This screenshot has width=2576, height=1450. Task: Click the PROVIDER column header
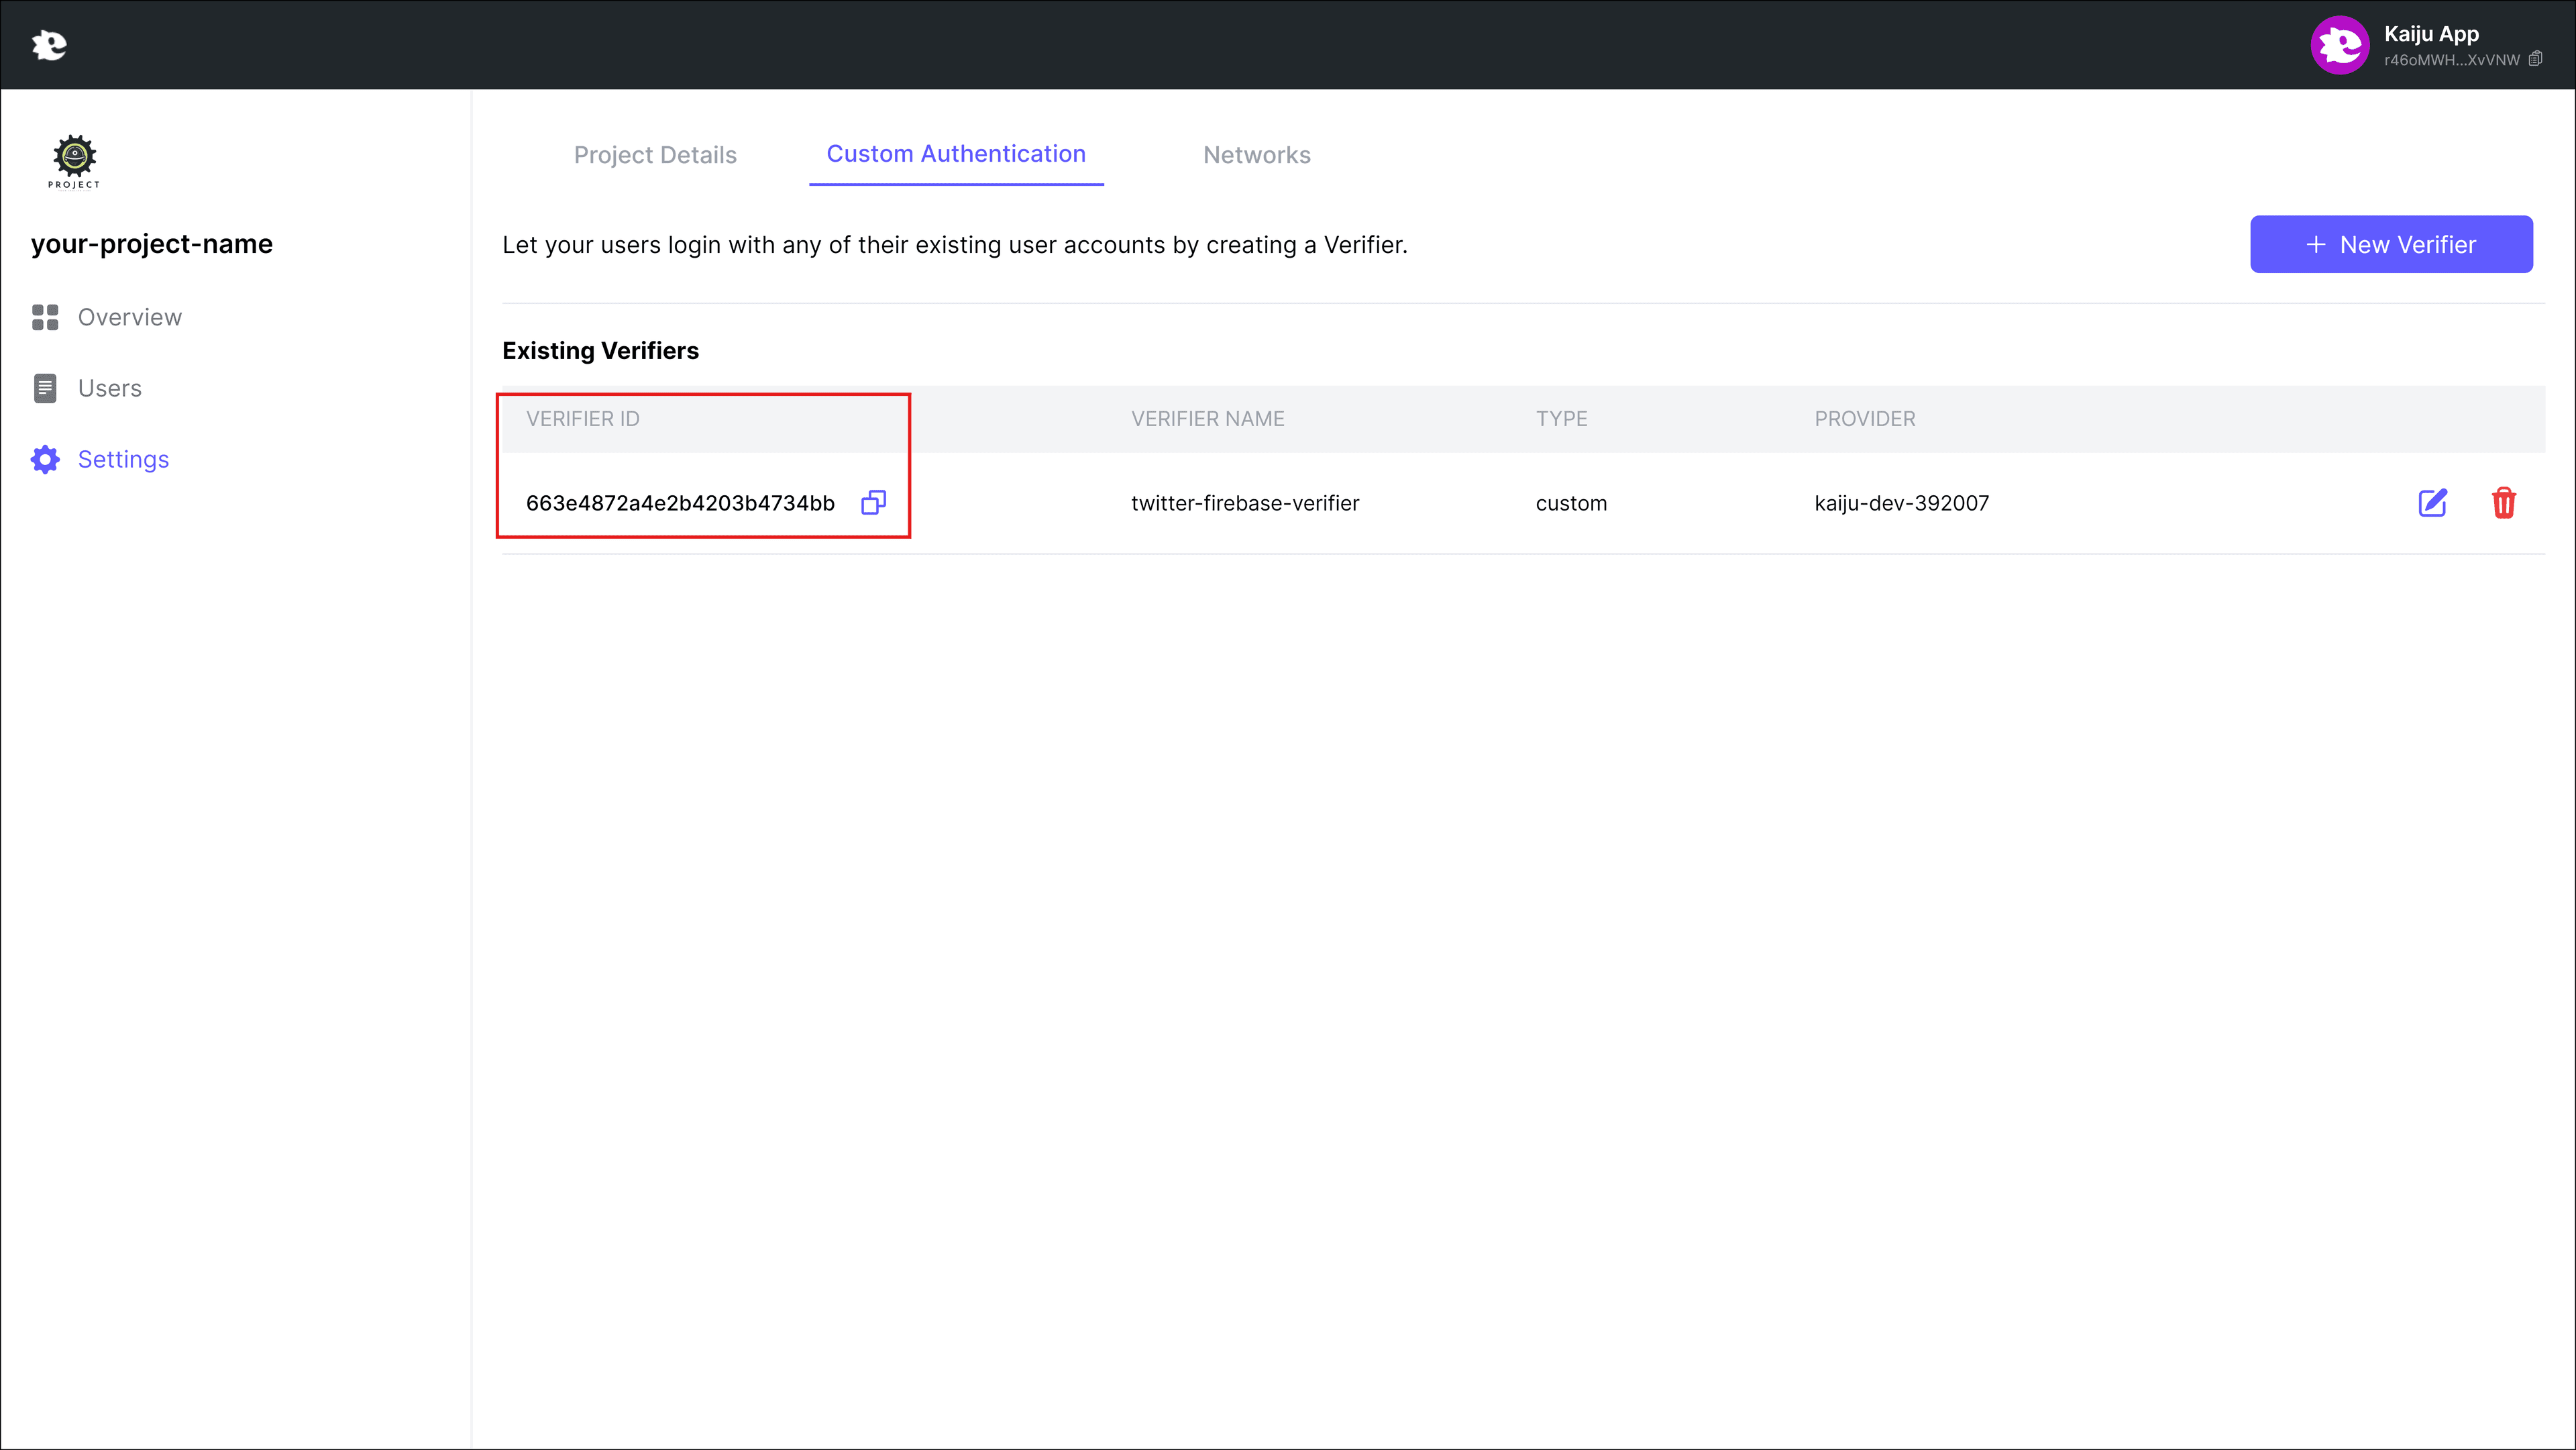pyautogui.click(x=1865, y=419)
